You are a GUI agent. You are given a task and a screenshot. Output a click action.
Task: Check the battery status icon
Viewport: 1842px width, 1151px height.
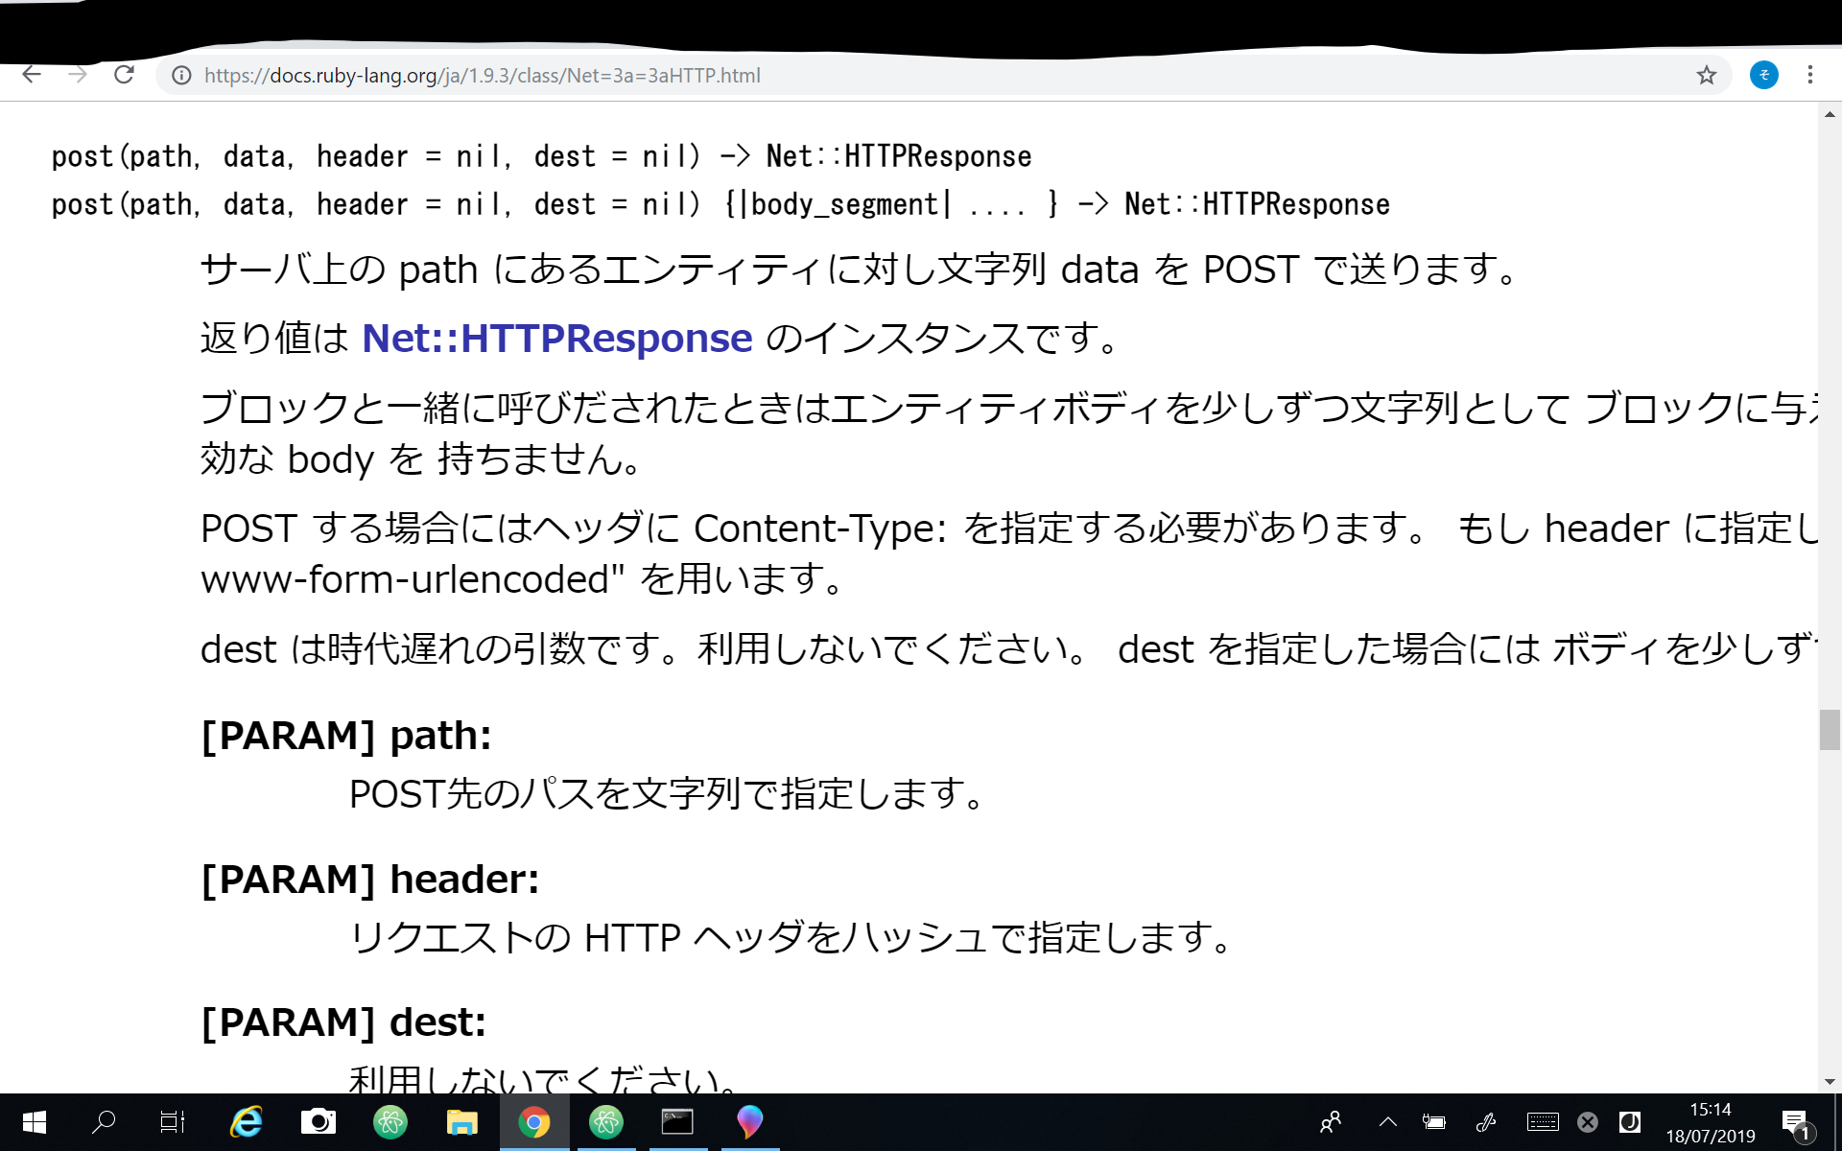pos(1434,1121)
